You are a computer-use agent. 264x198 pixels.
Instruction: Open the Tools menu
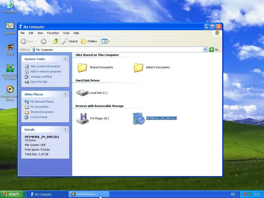pyautogui.click(x=66, y=33)
